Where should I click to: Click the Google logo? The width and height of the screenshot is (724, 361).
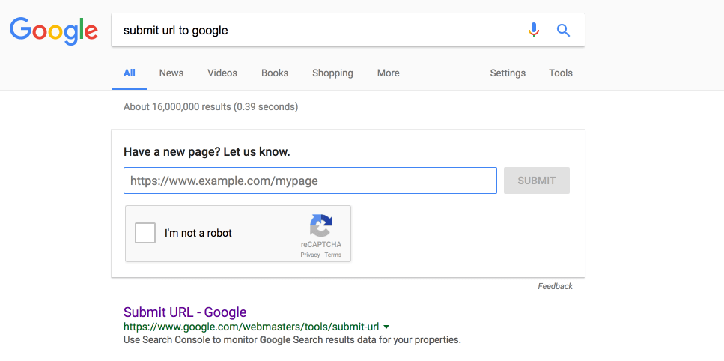(x=53, y=30)
